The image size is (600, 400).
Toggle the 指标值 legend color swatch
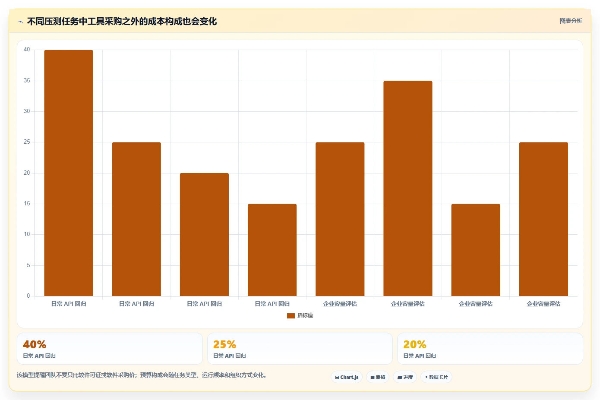[291, 316]
